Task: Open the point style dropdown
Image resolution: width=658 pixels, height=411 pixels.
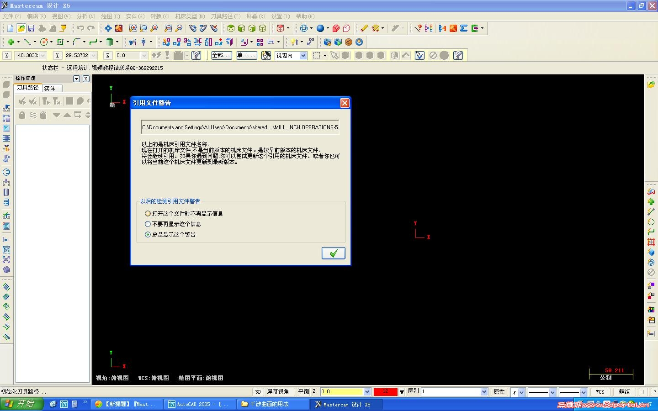Action: (521, 392)
